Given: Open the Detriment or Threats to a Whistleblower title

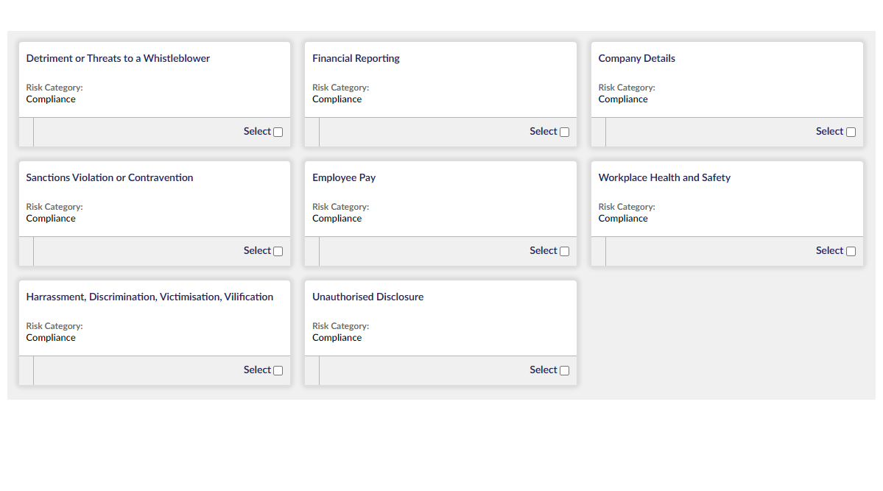Looking at the screenshot, I should [x=118, y=58].
